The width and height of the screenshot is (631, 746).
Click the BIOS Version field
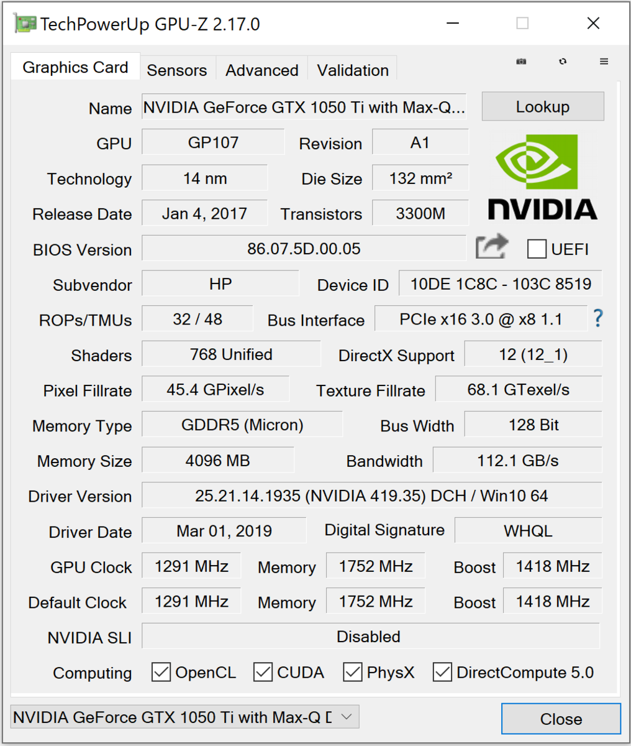304,249
